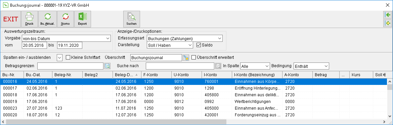393x125 pixels.
Task: Click the bis date field 19.11.2020
Action: [x=70, y=45]
